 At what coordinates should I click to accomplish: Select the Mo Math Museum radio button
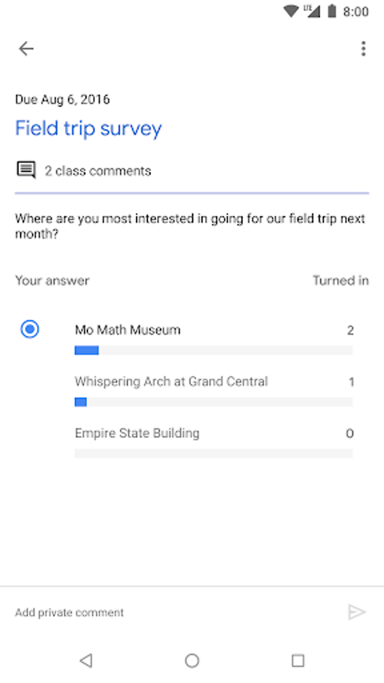click(30, 329)
